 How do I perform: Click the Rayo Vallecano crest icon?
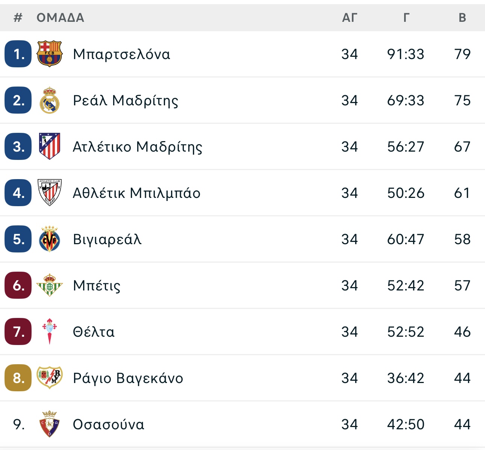(x=49, y=378)
